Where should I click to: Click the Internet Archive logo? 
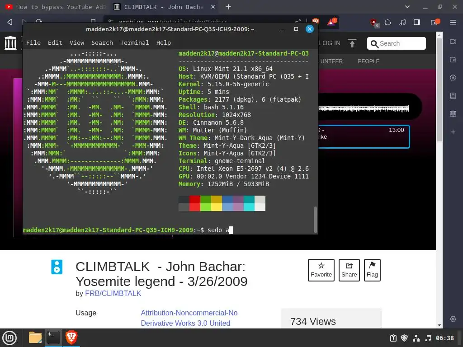11,43
